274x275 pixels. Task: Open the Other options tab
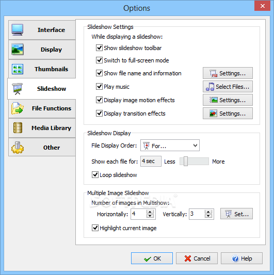(x=42, y=147)
